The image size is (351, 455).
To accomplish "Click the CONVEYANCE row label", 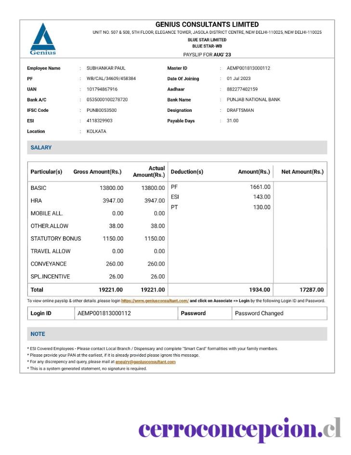I will [49, 264].
